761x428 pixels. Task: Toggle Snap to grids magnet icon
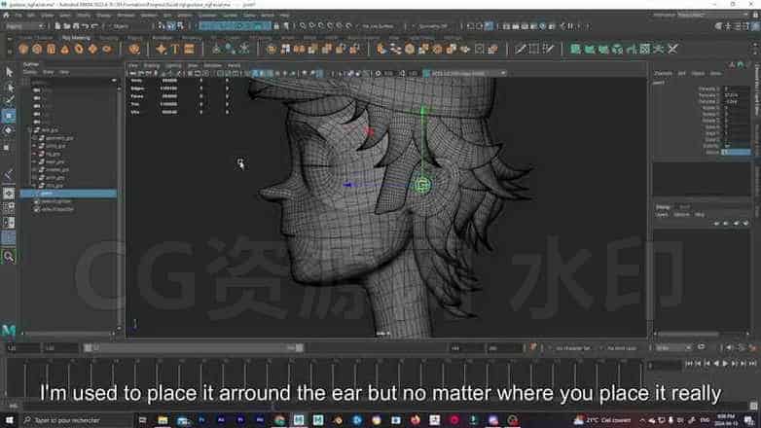303,26
